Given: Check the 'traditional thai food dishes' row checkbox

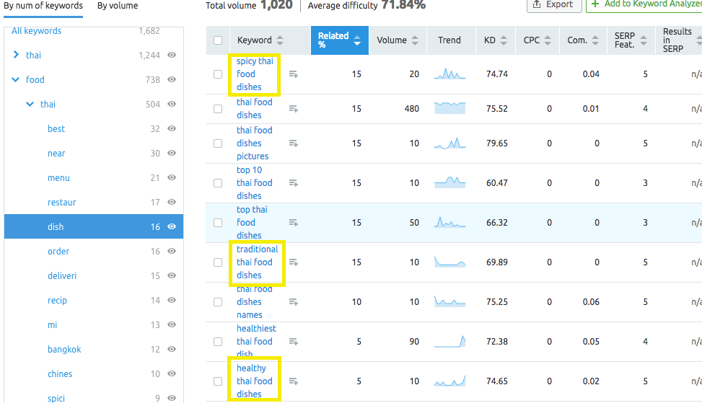Looking at the screenshot, I should (218, 262).
